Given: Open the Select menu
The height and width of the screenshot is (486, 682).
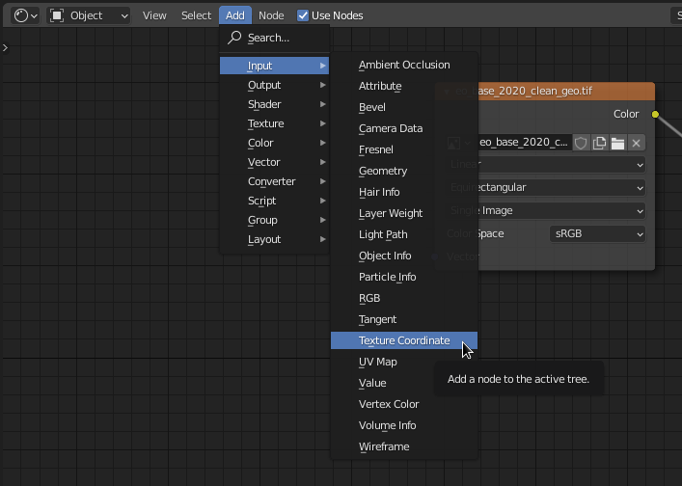Looking at the screenshot, I should tap(196, 15).
